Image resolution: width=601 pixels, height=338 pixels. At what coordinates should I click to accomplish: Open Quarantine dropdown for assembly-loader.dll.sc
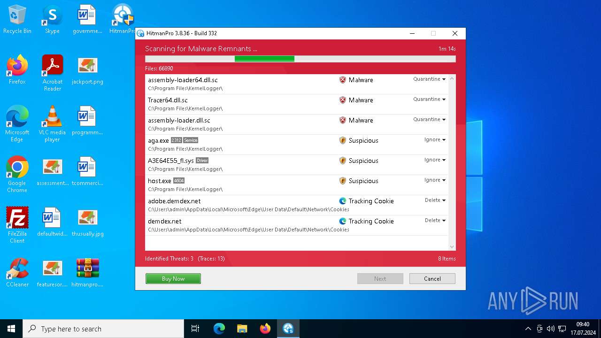click(429, 120)
